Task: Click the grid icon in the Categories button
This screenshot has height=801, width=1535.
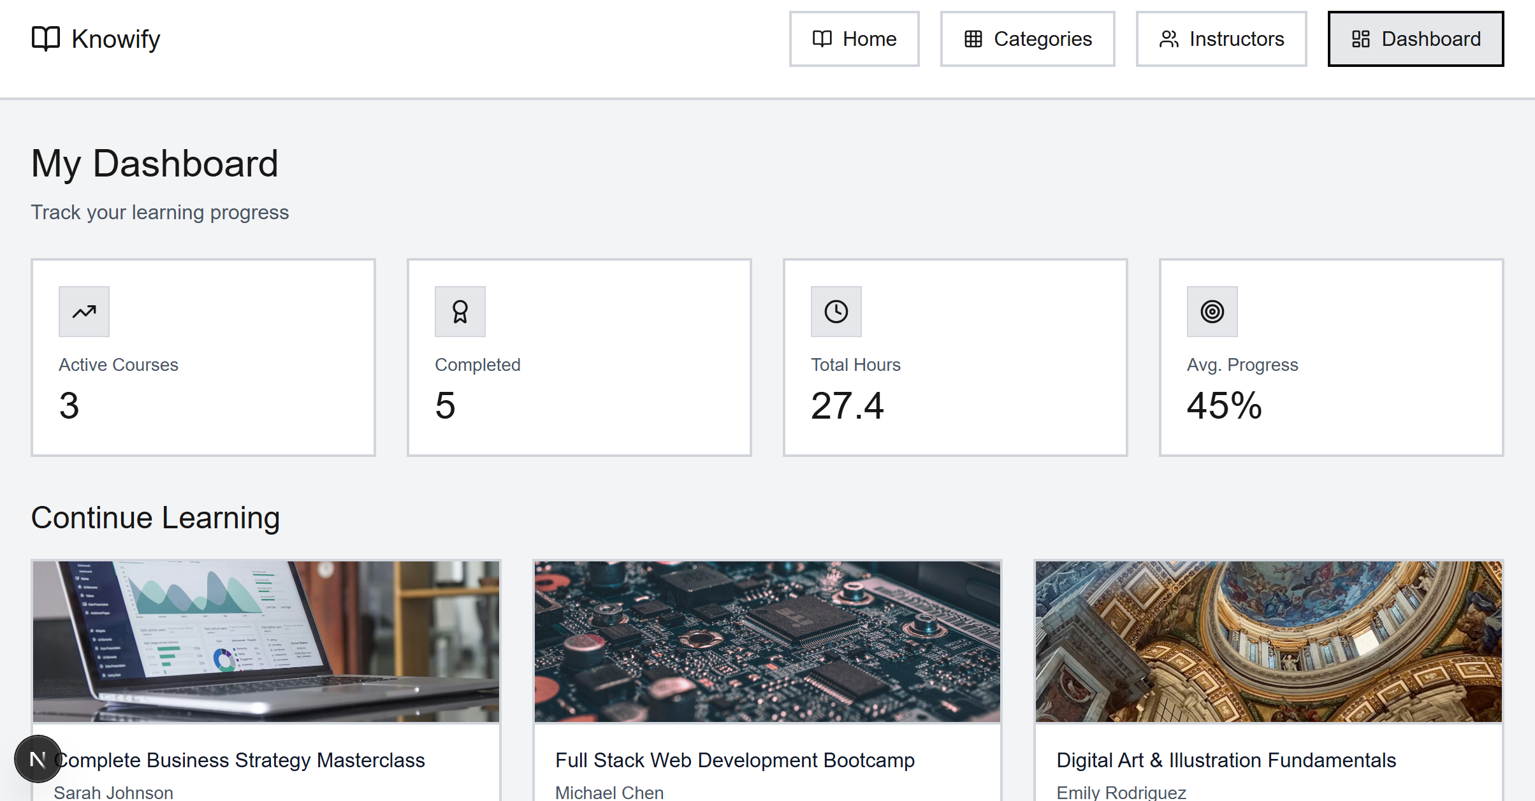Action: [973, 39]
